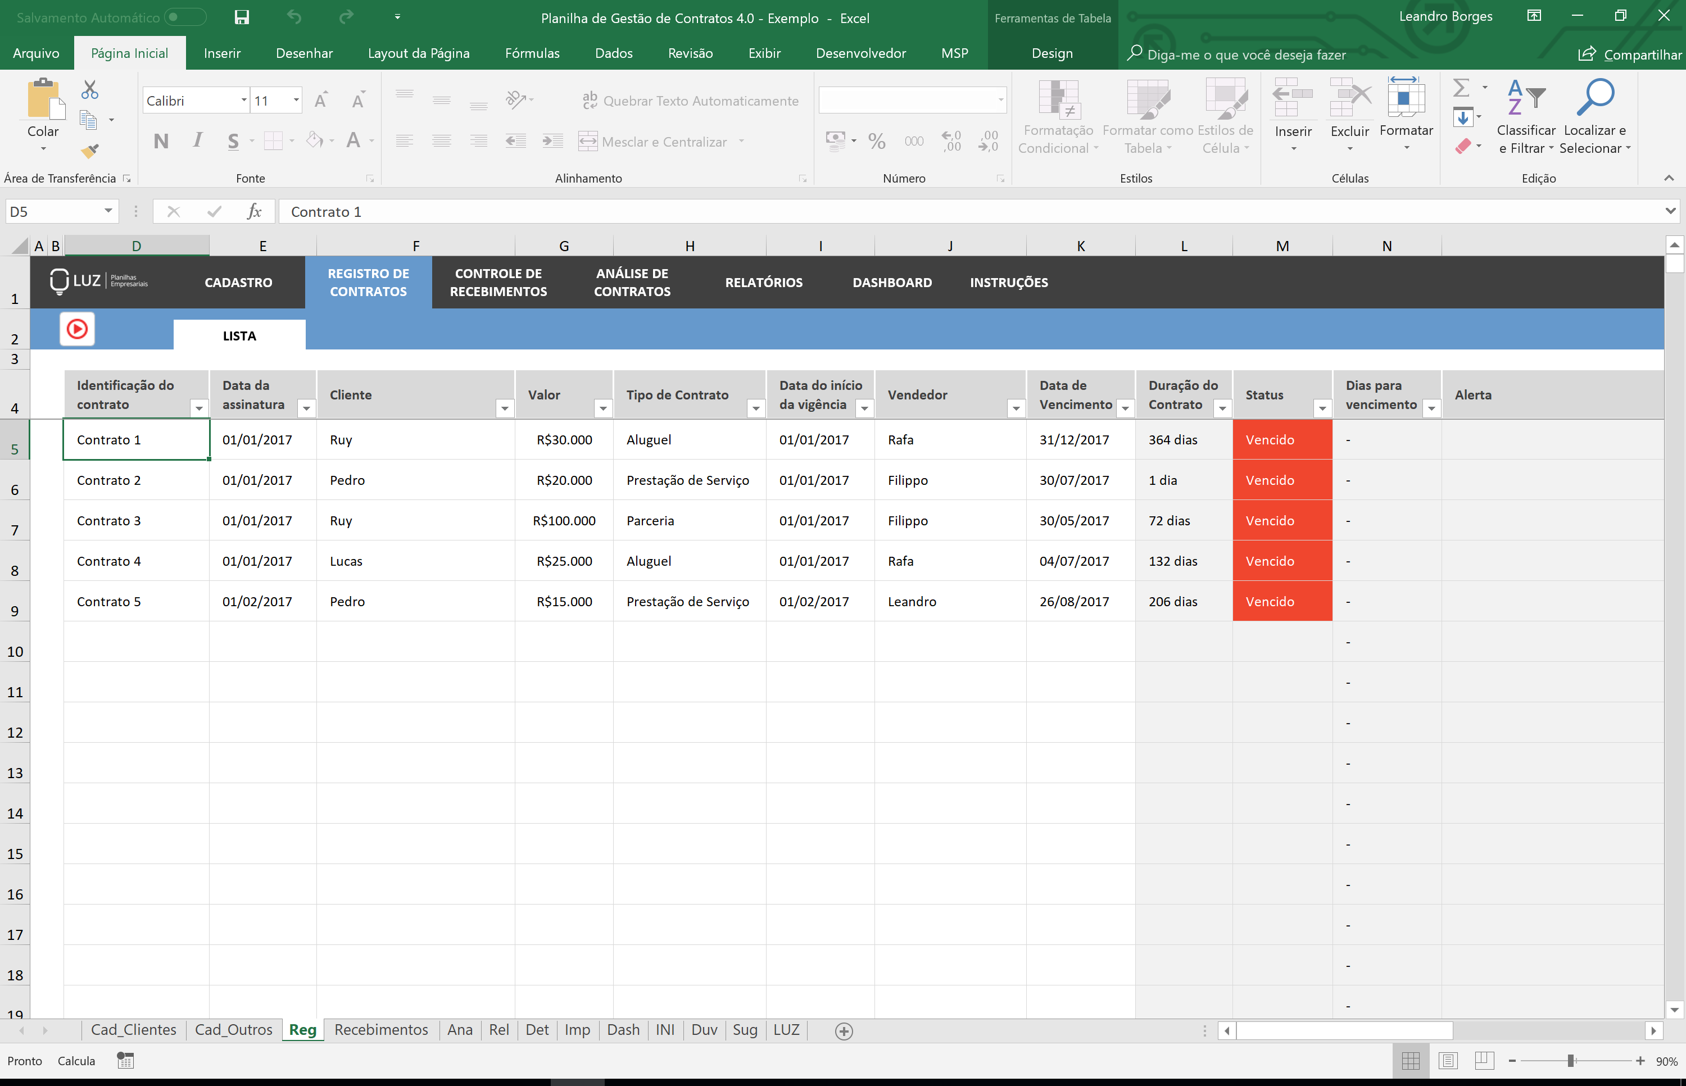Open the Design table tools tab
The image size is (1686, 1086).
tap(1052, 53)
